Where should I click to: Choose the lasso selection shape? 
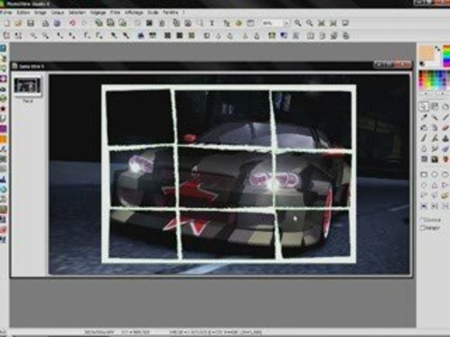click(x=424, y=196)
